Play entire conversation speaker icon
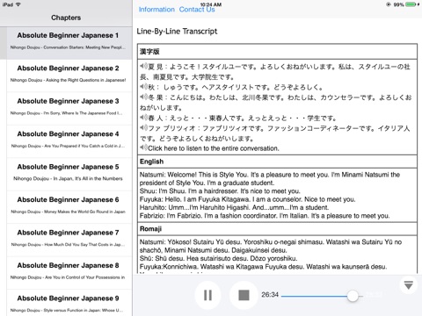 (143, 147)
